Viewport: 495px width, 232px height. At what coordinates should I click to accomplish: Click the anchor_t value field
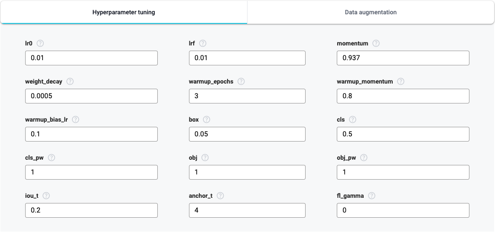(x=247, y=210)
